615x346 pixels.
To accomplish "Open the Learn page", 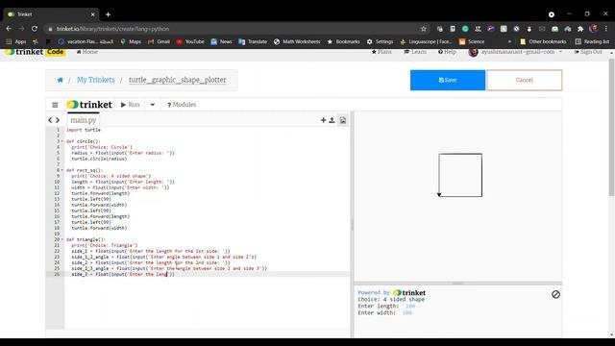I will [x=415, y=52].
